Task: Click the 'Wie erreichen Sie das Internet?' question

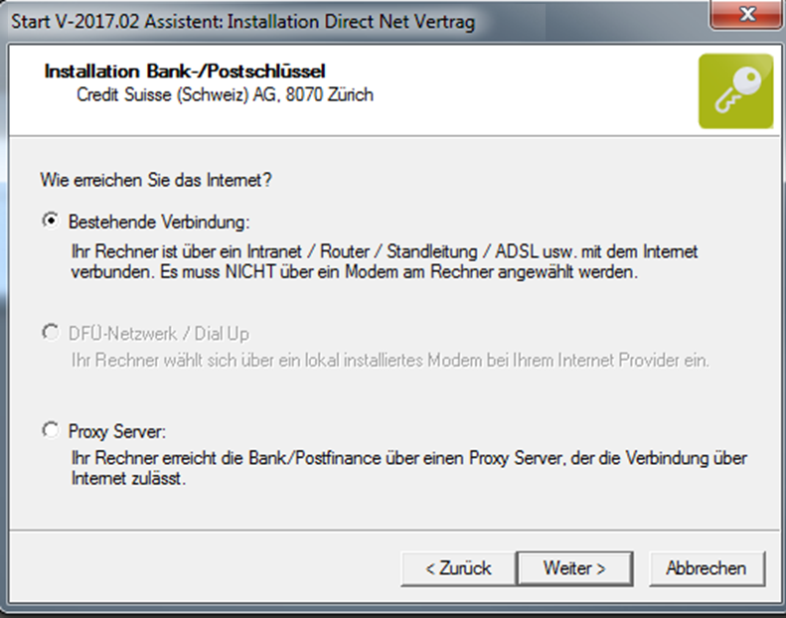Action: (156, 180)
